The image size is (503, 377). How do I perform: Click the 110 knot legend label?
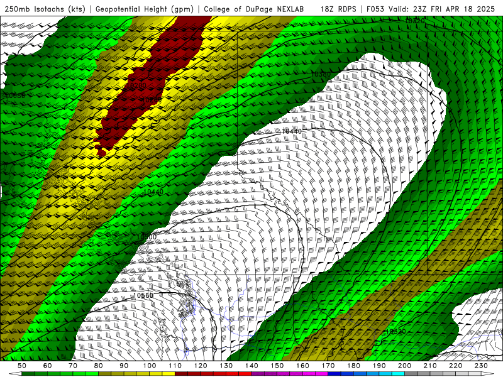coord(175,366)
